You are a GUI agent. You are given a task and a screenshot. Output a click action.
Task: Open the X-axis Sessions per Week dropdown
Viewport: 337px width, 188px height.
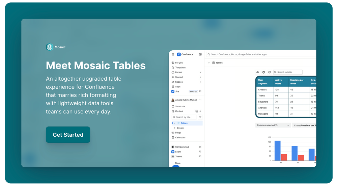click(304, 126)
